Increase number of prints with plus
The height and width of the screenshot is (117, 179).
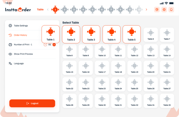(54, 45)
